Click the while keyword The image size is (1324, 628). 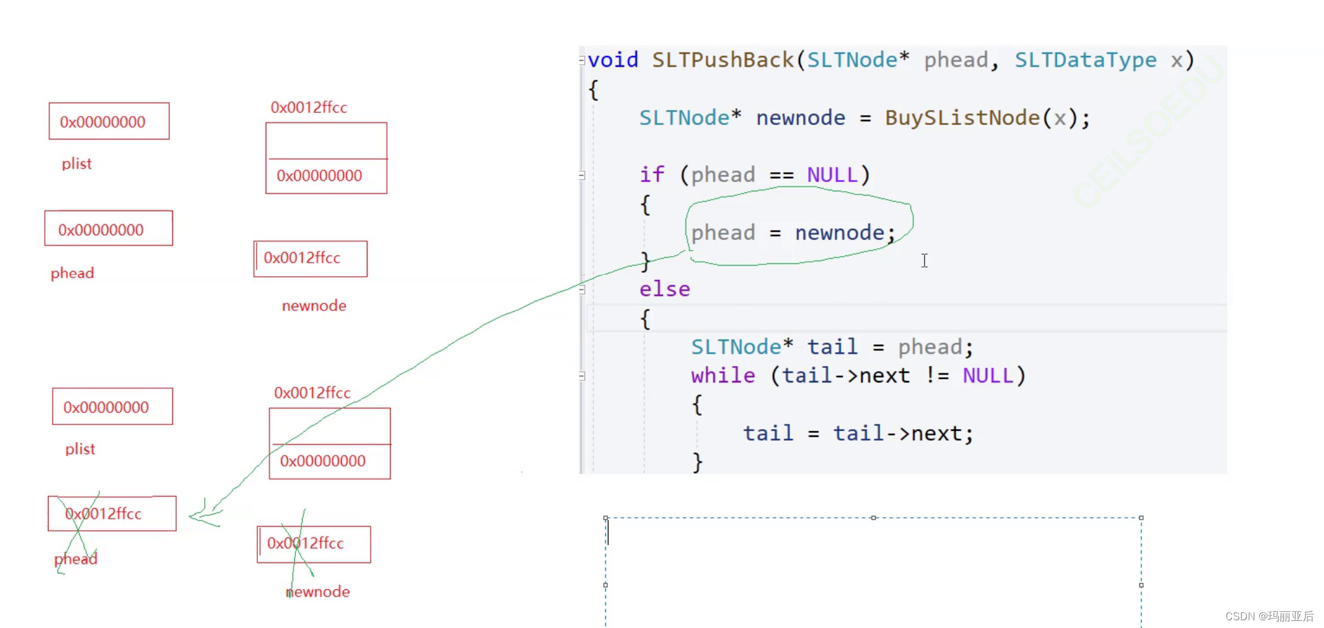click(x=723, y=376)
